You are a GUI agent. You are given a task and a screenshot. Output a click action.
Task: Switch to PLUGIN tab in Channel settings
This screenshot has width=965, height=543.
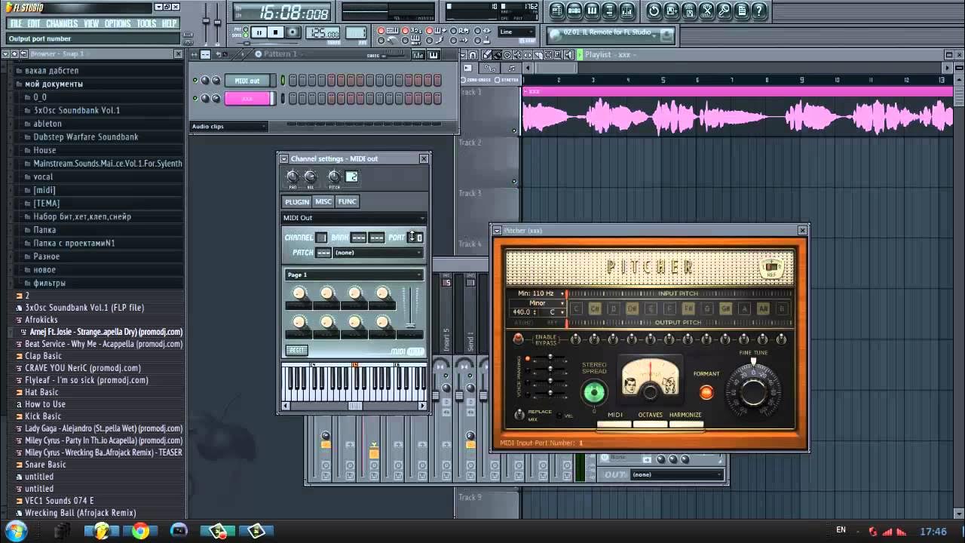[x=297, y=201]
